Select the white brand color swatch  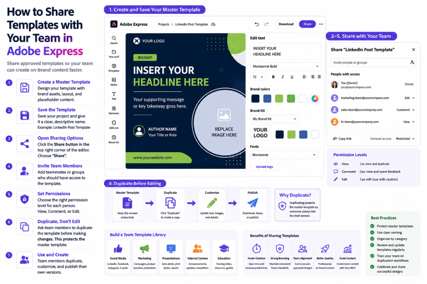pyautogui.click(x=303, y=98)
